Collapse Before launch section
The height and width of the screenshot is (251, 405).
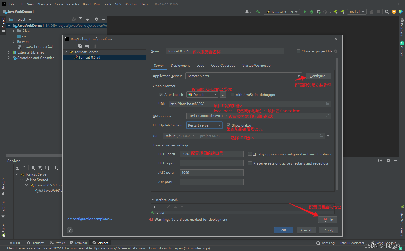pos(153,200)
